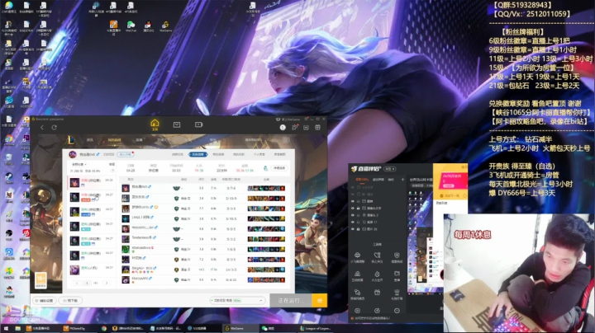The width and height of the screenshot is (595, 333).
Task: Select the 04-28 match entry in the list
Action: point(92,182)
